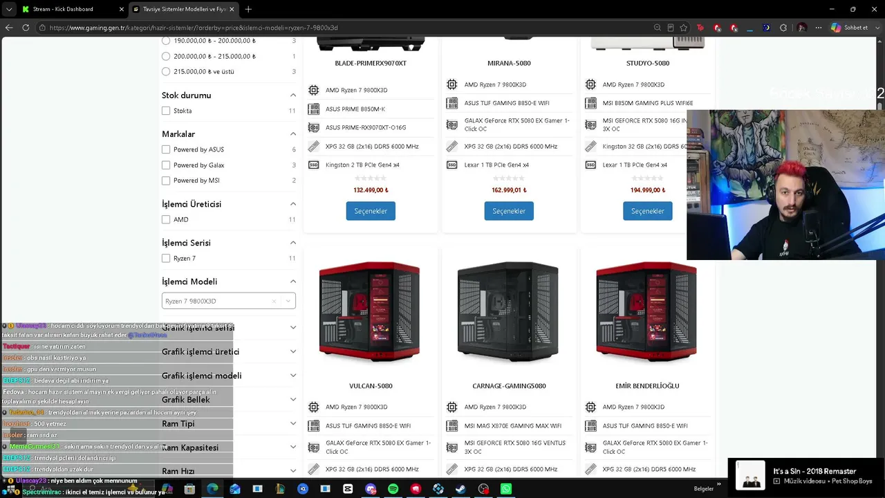
Task: Open the Microsoft Edge icon in taskbar
Action: pos(212,489)
